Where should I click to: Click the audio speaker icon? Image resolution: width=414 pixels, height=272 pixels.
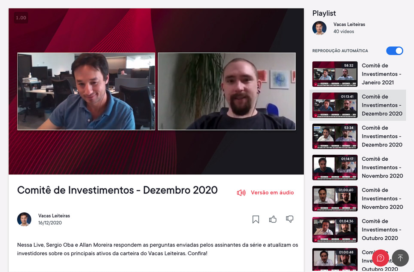tap(241, 193)
